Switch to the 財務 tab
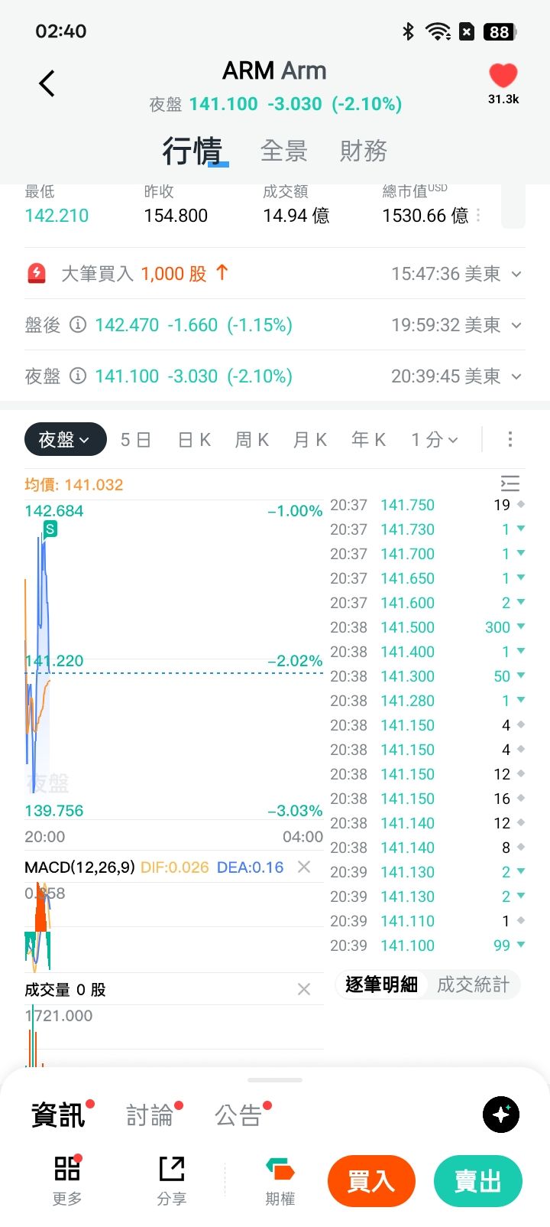550x1227 pixels. [364, 151]
